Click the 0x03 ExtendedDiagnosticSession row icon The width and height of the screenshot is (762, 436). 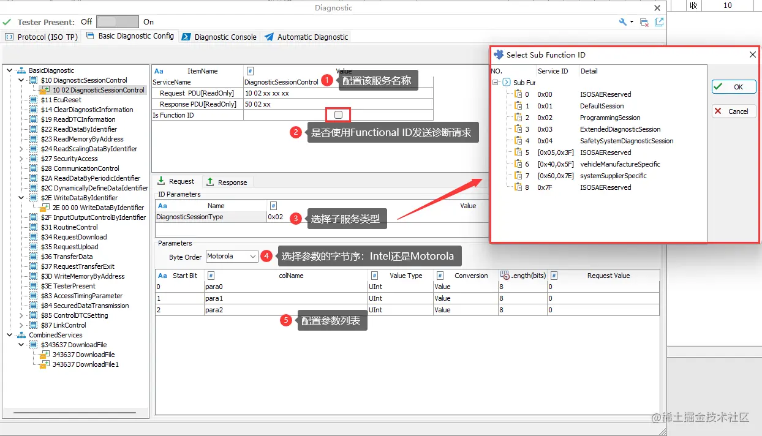click(x=518, y=129)
